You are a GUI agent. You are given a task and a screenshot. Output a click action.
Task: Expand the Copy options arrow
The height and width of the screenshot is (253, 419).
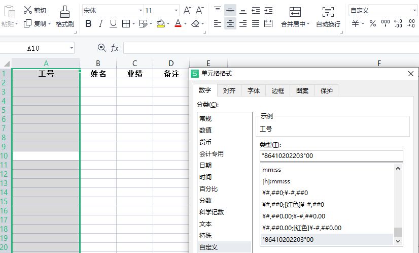[49, 24]
